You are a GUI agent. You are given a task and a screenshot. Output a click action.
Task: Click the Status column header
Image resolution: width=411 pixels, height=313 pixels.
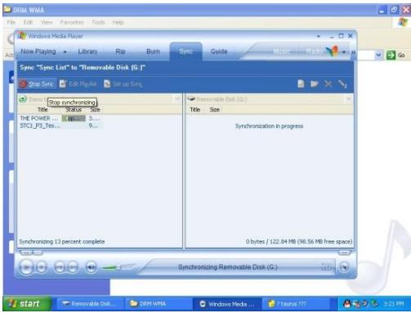tap(74, 109)
